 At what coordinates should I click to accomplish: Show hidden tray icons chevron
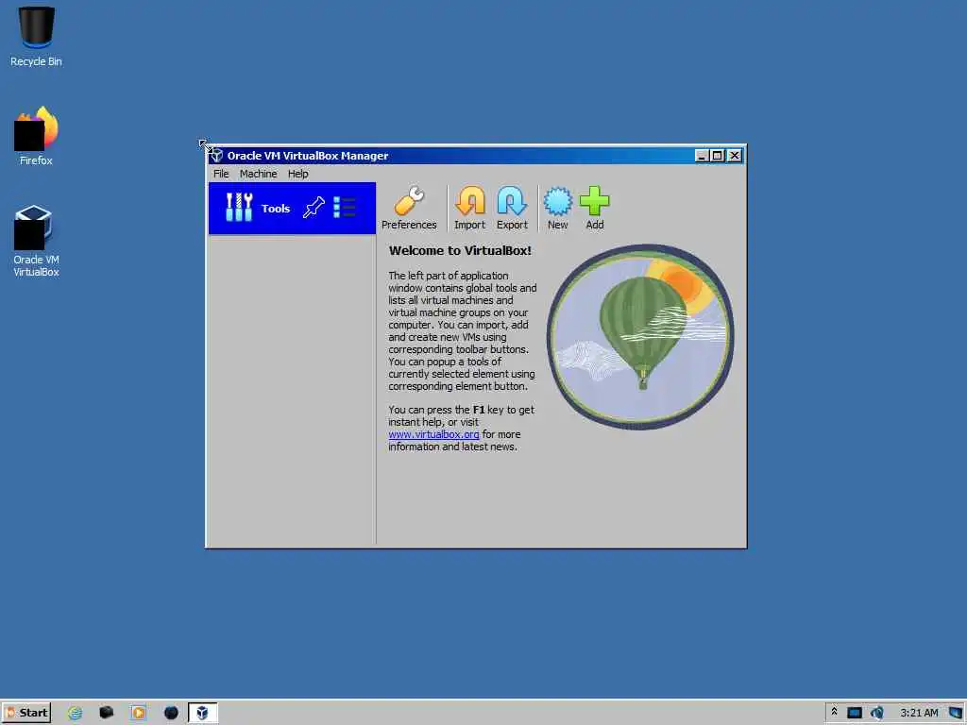[834, 712]
